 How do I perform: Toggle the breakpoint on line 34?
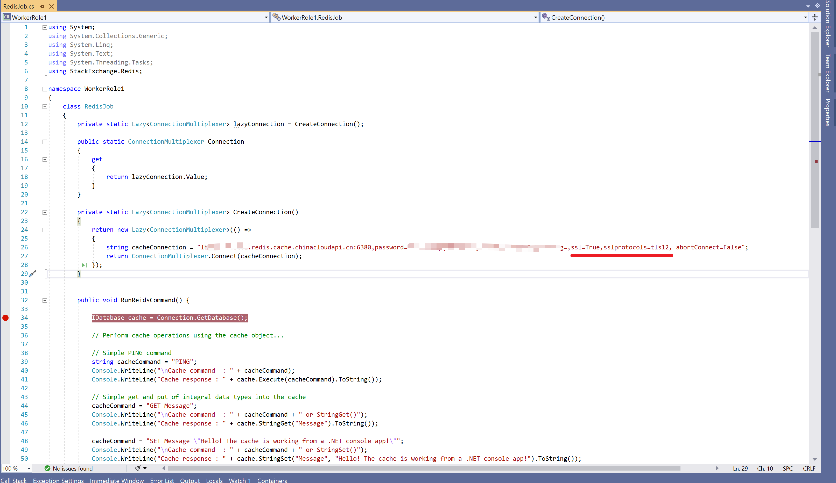[5, 318]
